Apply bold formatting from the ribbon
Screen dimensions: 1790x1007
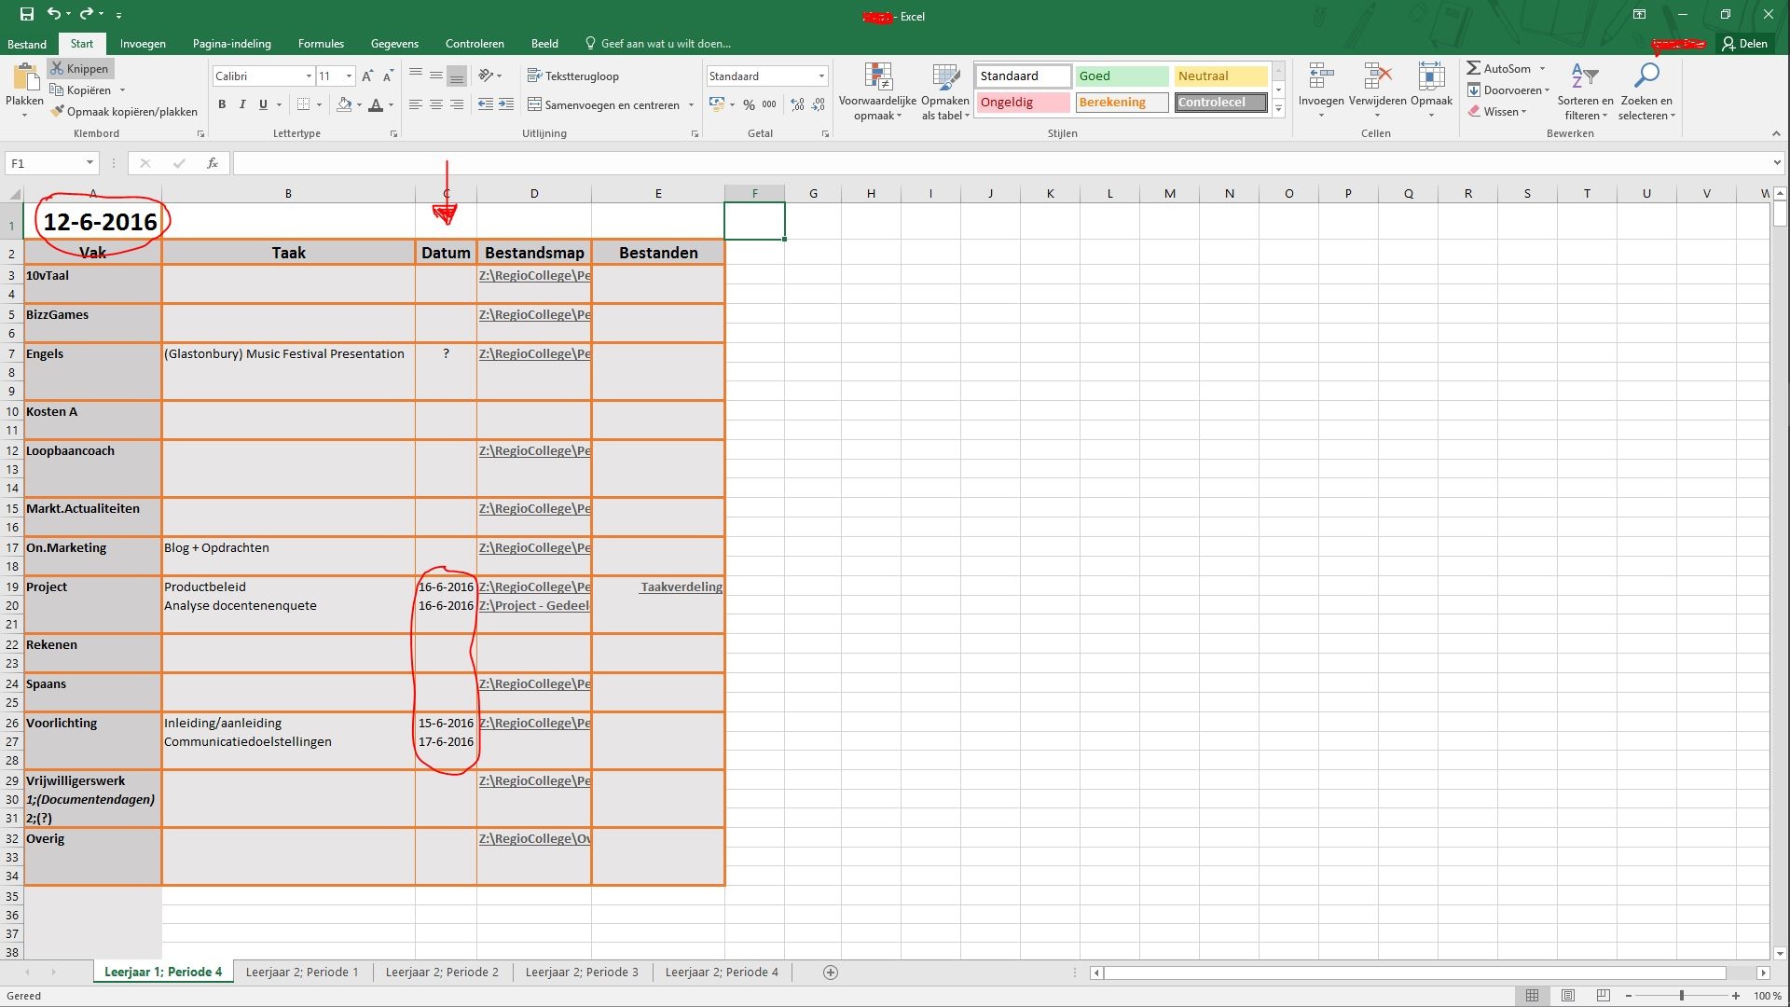tap(222, 104)
